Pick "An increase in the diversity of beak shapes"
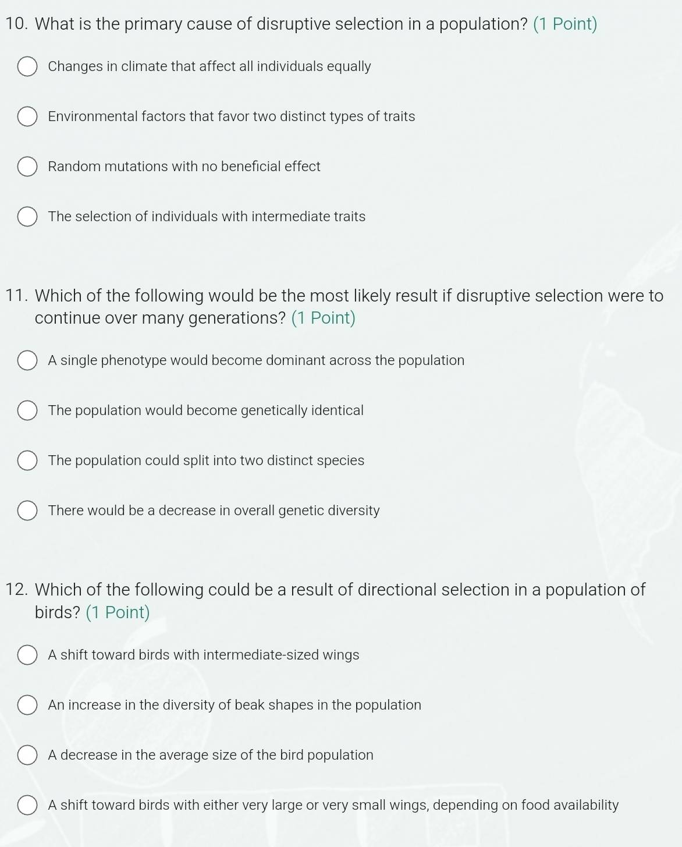This screenshot has height=847, width=682. pyautogui.click(x=27, y=706)
